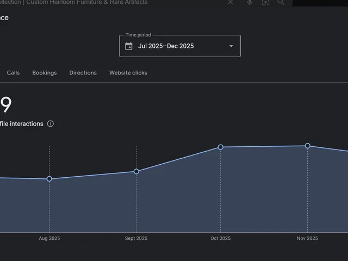Switch to the Bookings tab
The image size is (348, 261).
[45, 73]
